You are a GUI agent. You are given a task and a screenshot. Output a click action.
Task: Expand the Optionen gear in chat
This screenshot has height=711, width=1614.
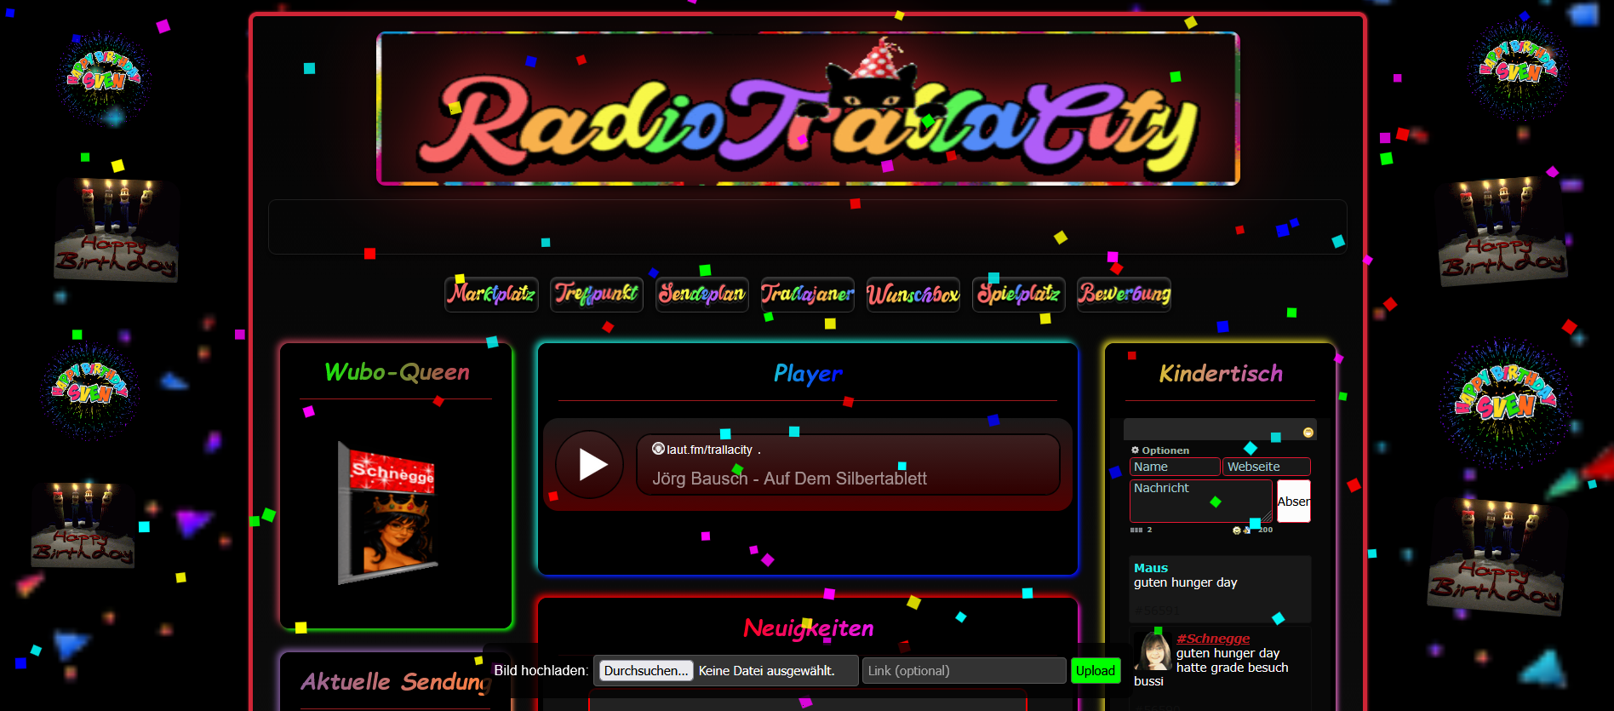[1135, 450]
